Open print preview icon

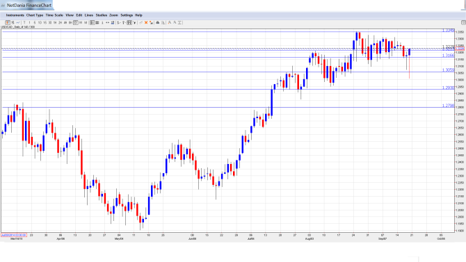click(x=163, y=22)
